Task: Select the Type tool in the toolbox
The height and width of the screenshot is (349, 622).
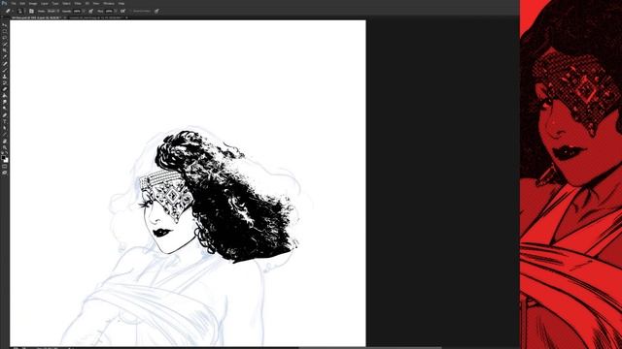Action: click(x=5, y=121)
